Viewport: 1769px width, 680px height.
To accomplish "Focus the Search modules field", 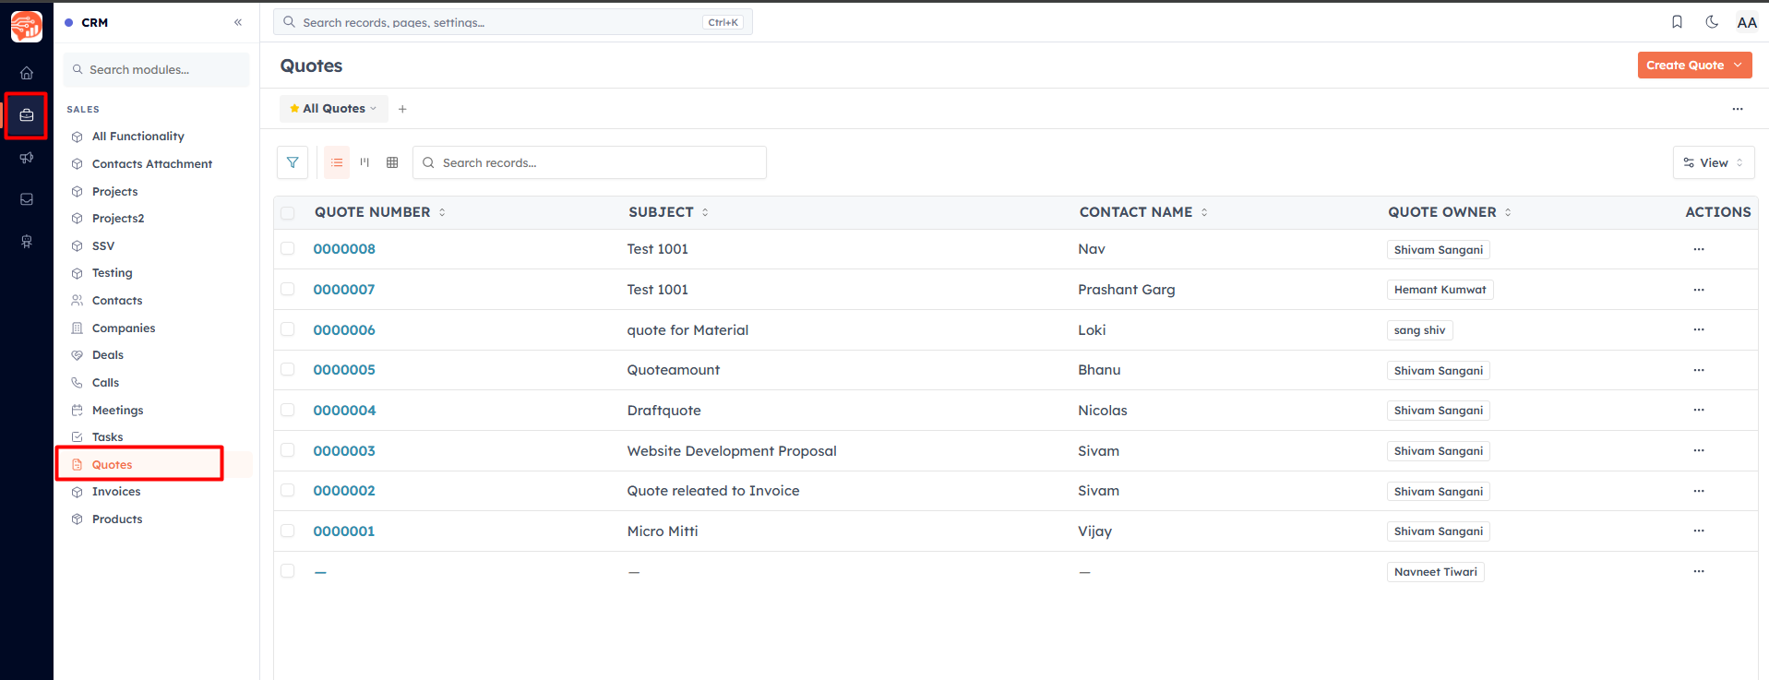I will (x=157, y=69).
